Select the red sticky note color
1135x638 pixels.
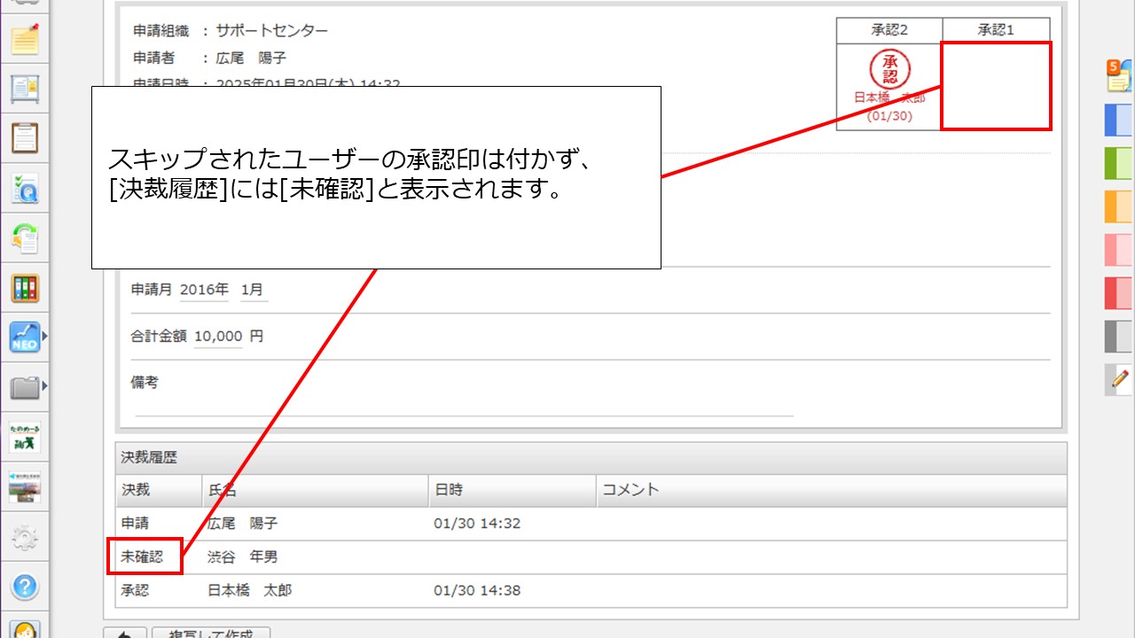1119,293
